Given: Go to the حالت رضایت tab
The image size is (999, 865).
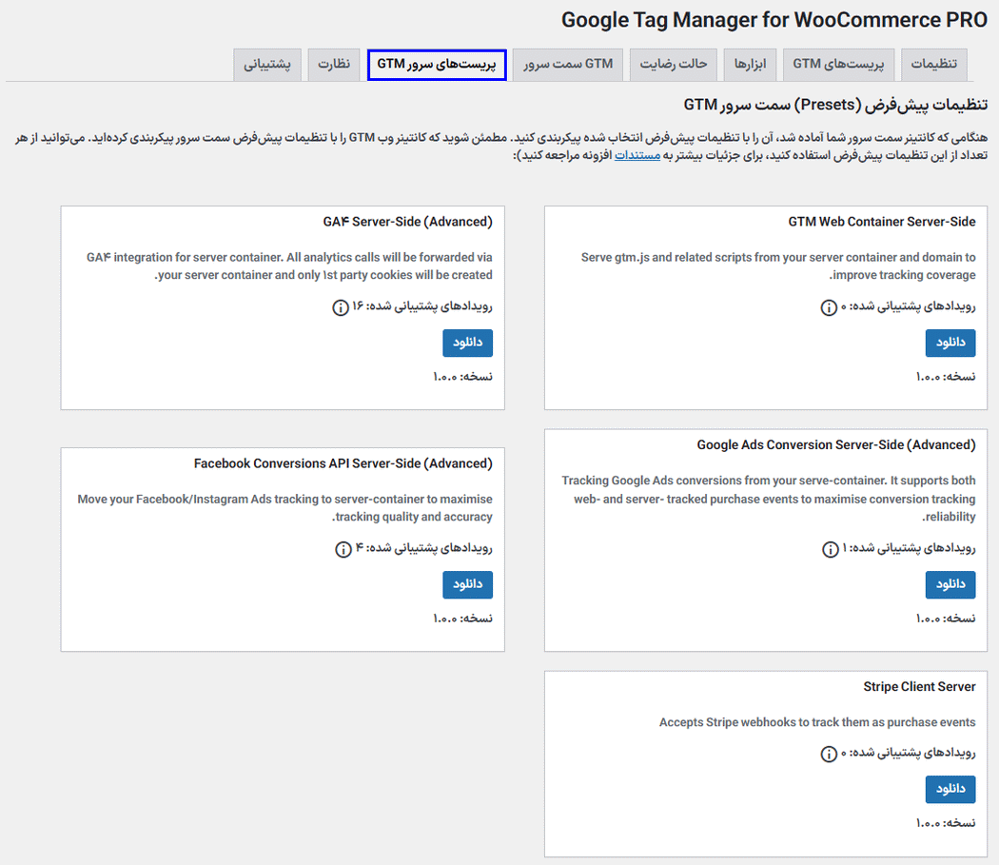Looking at the screenshot, I should click(x=674, y=65).
